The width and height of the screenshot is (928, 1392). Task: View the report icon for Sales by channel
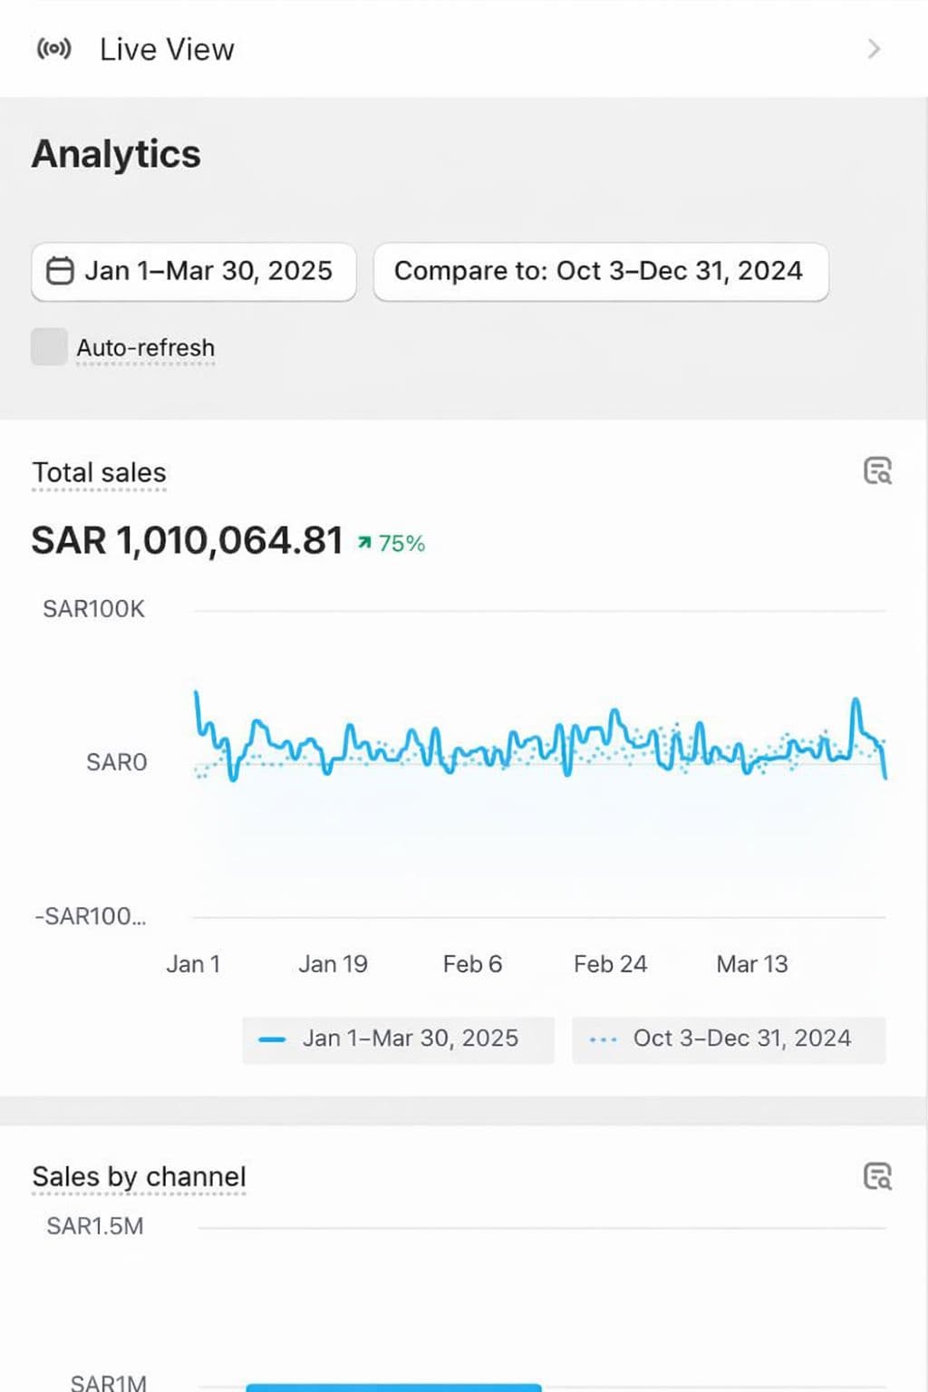coord(876,1176)
